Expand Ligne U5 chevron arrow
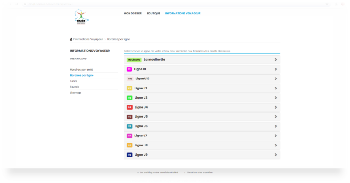 (276, 117)
